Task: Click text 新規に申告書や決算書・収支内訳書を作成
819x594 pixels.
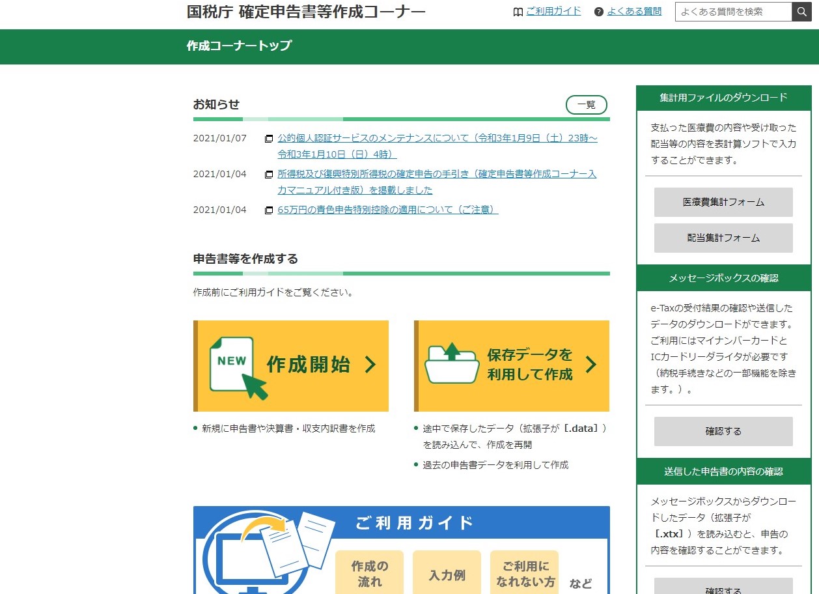Action: [x=288, y=429]
